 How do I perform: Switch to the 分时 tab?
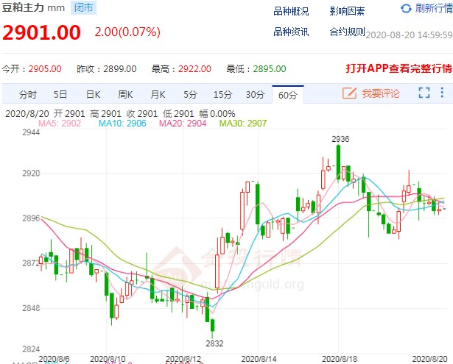pos(28,94)
